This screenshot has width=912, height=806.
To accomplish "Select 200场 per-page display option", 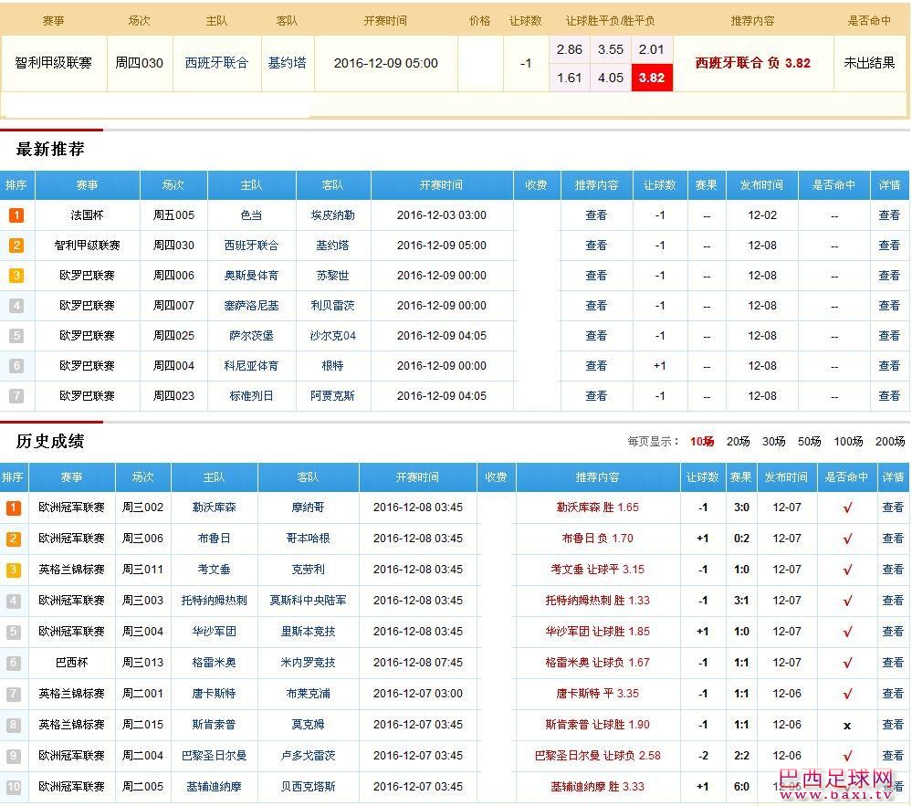I will pyautogui.click(x=890, y=441).
